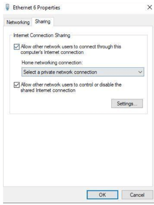The image size is (154, 205).
Task: Cancel the Ethernet 6 Properties dialog
Action: (x=137, y=195)
